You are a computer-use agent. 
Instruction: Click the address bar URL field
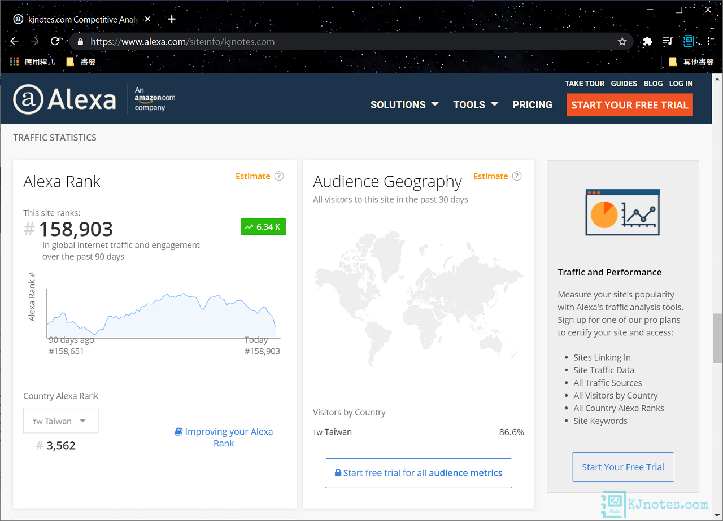tap(350, 41)
